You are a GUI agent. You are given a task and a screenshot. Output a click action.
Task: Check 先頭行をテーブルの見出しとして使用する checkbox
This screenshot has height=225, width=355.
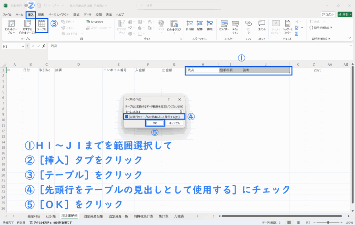point(127,117)
